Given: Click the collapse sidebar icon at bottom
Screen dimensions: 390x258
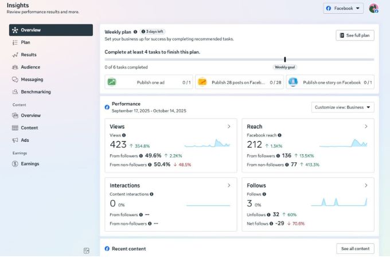Looking at the screenshot, I should (x=86, y=251).
